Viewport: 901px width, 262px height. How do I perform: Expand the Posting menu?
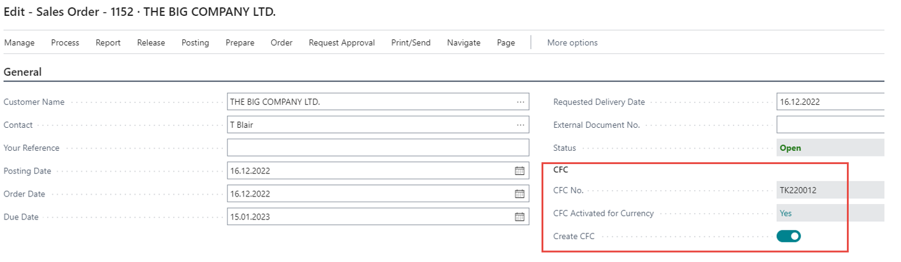click(195, 43)
